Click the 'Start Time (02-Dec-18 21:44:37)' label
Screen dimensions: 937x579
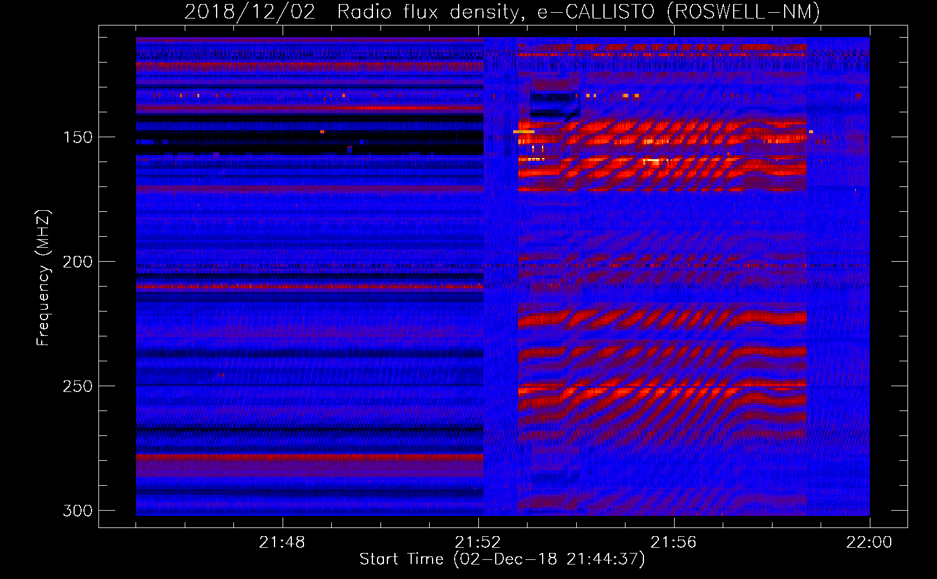(502, 559)
